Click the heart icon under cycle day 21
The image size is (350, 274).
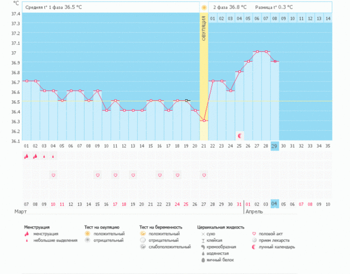coord(204,175)
